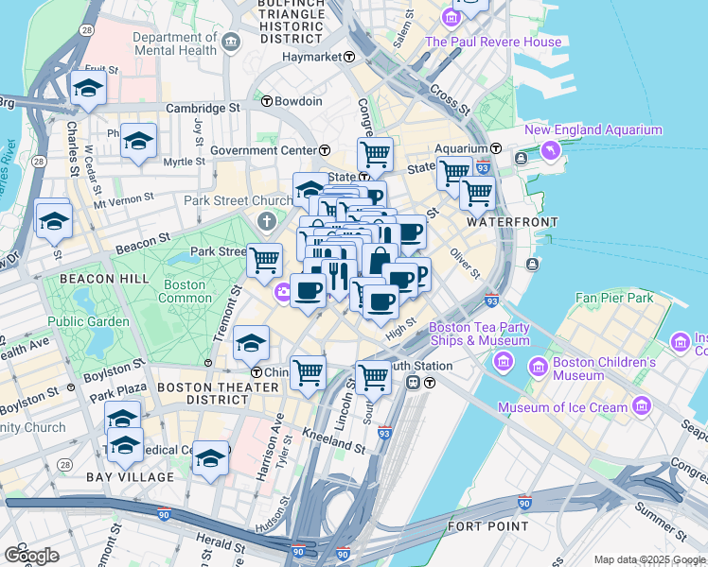The height and width of the screenshot is (567, 708).
Task: Select the shopping cart marker near Chinatown
Action: click(308, 377)
